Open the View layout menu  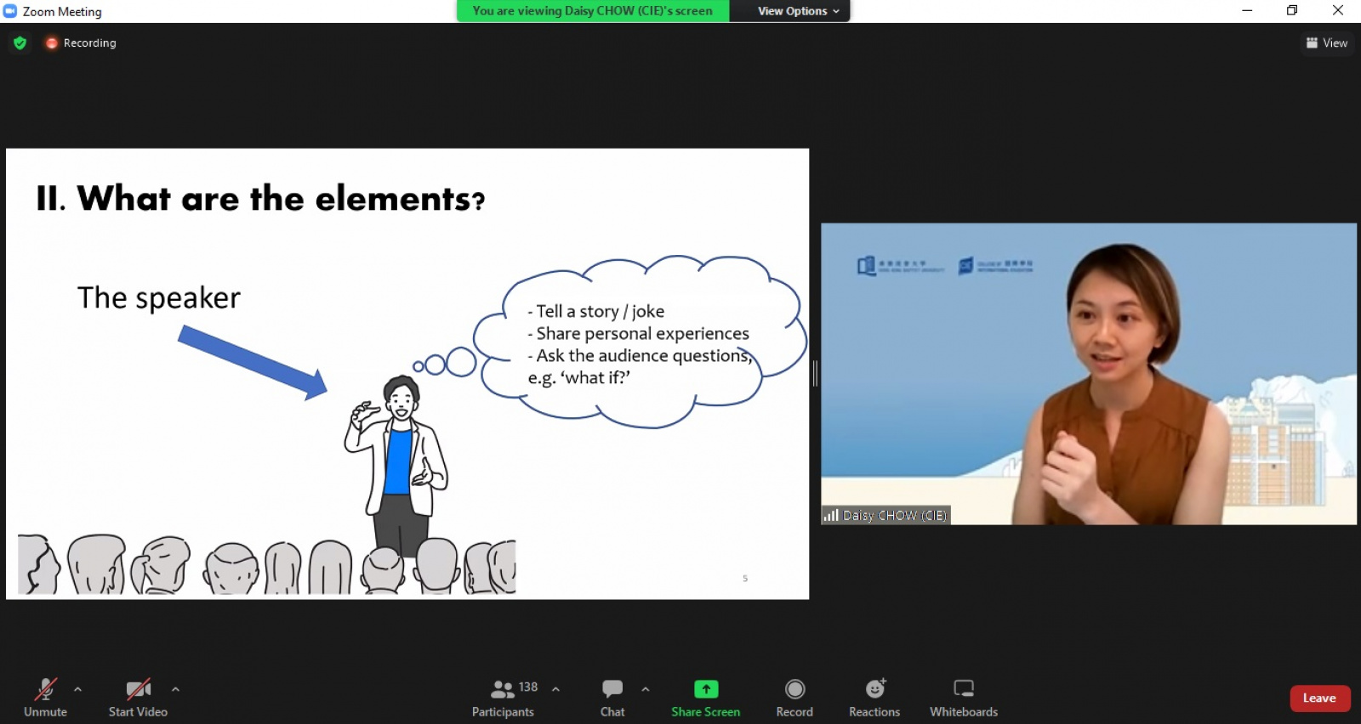[x=1327, y=42]
